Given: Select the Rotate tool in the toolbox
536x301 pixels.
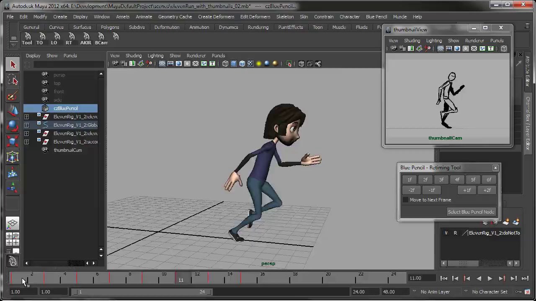Looking at the screenshot, I should (x=13, y=125).
